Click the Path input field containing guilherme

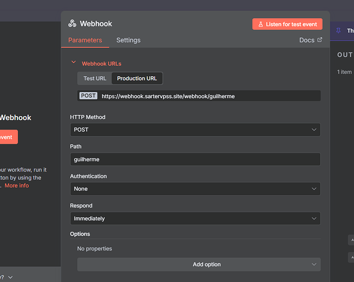point(195,159)
